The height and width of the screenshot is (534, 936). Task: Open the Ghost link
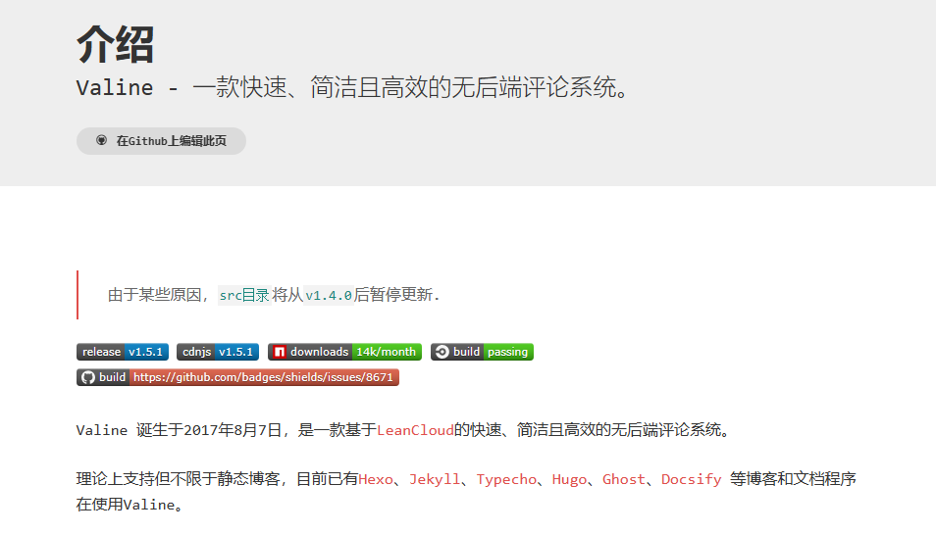(x=624, y=479)
